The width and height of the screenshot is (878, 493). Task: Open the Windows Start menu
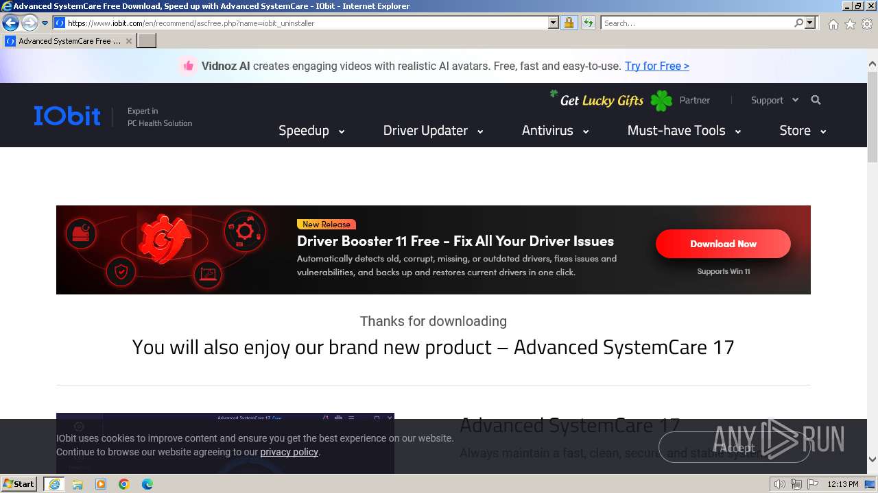[19, 483]
